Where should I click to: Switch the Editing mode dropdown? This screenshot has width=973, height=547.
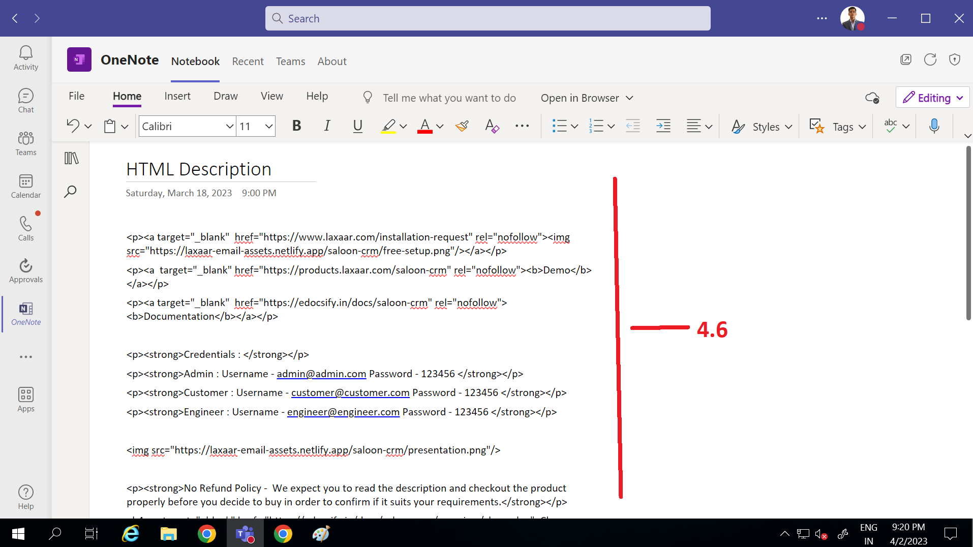(933, 98)
